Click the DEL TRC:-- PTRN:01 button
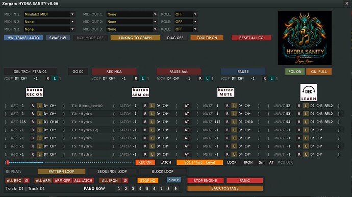The height and width of the screenshot is (197, 352). [x=30, y=71]
